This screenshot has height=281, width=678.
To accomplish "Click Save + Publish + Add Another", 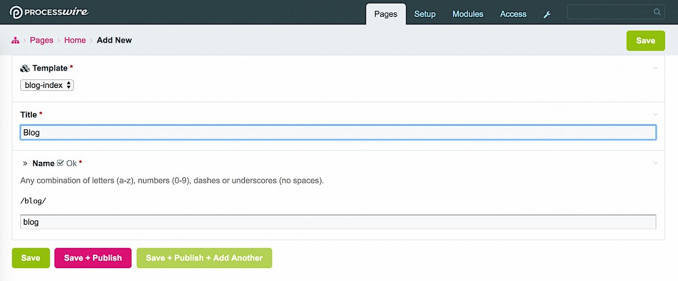I will tap(204, 258).
